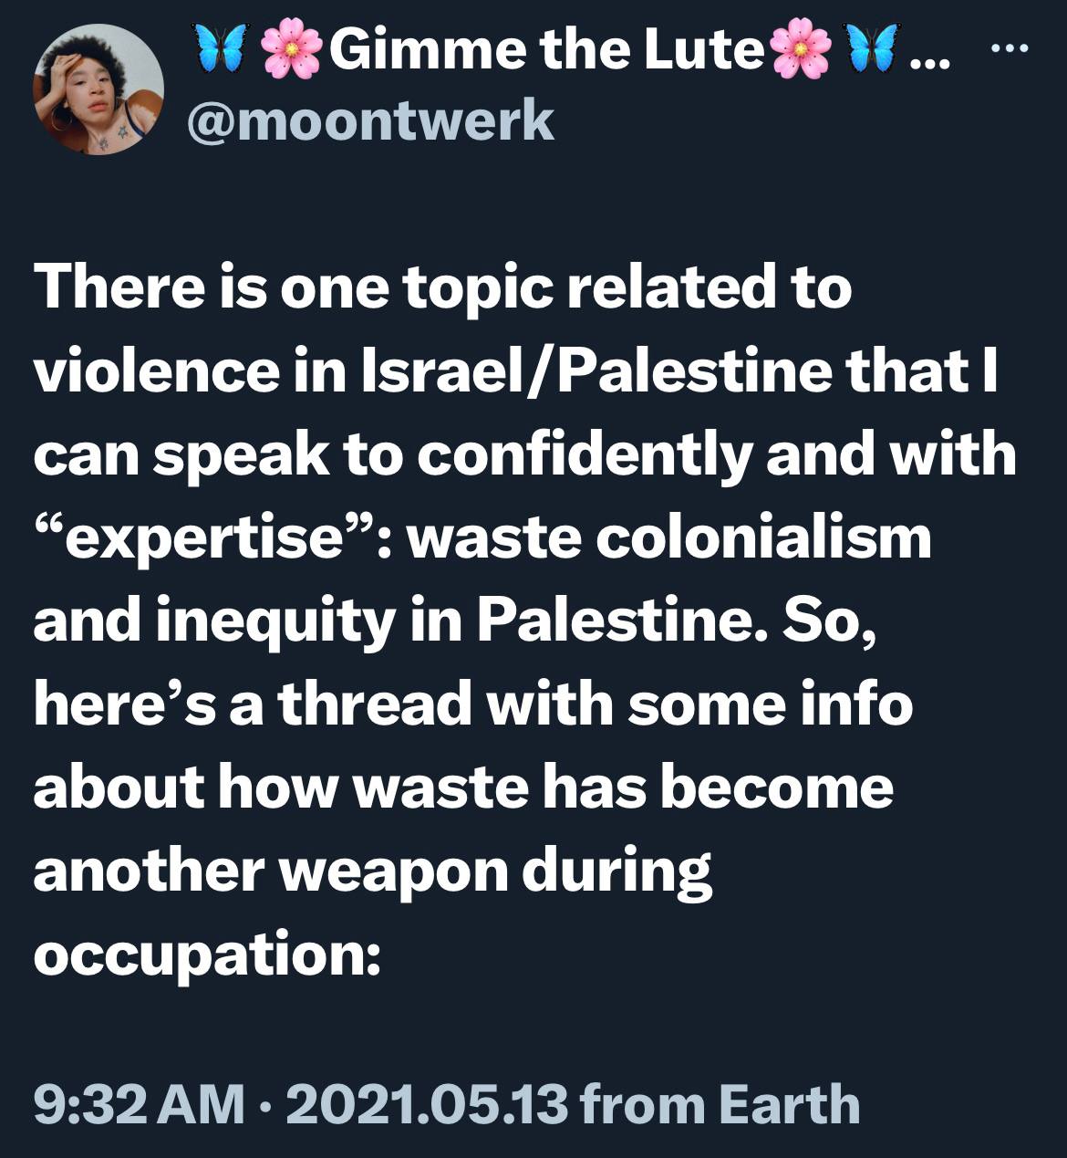
Task: Click the phrase "another weapon during"
Action: pos(372,871)
